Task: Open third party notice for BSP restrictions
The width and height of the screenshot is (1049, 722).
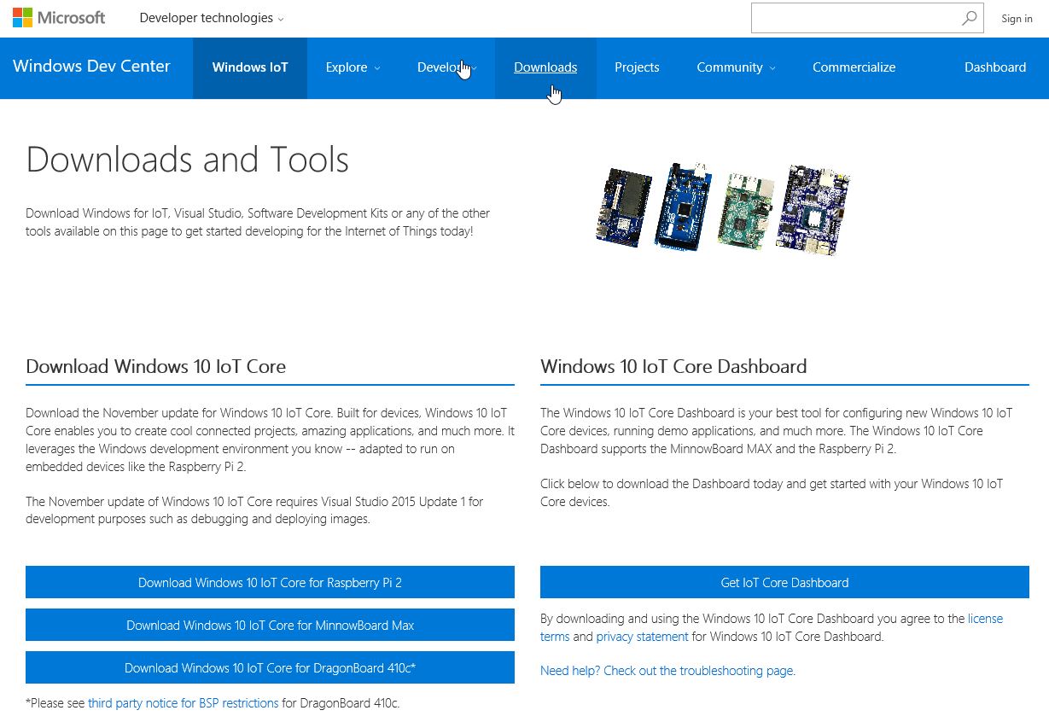Action: click(184, 703)
